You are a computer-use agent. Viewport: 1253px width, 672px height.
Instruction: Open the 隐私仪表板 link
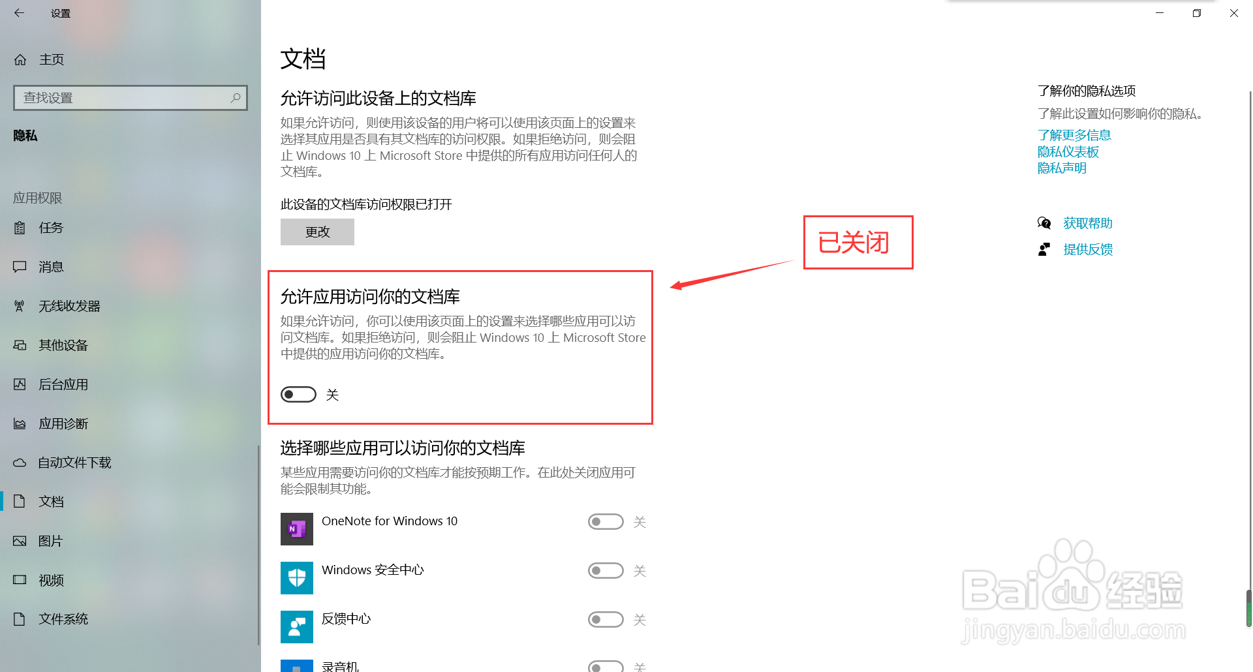1068,151
